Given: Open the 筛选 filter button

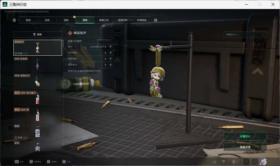Looking at the screenshot, I should (x=38, y=34).
